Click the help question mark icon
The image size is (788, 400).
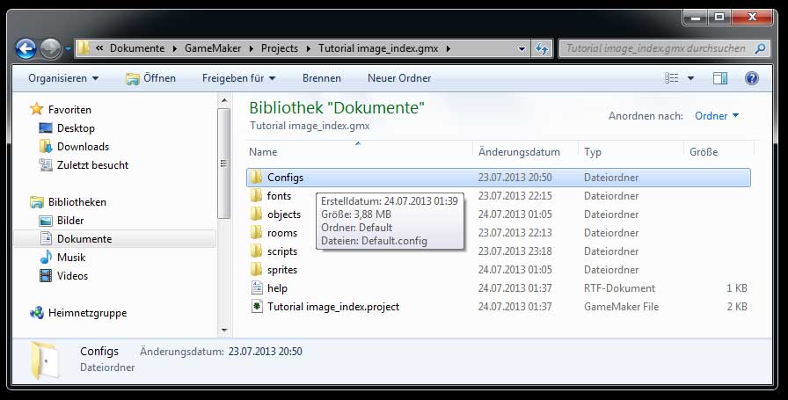coord(751,78)
